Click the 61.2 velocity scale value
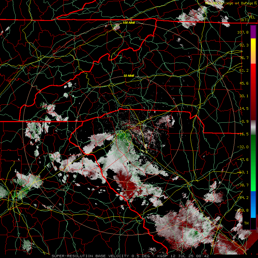This screenshot has height=258, width=258. pyautogui.click(x=244, y=71)
